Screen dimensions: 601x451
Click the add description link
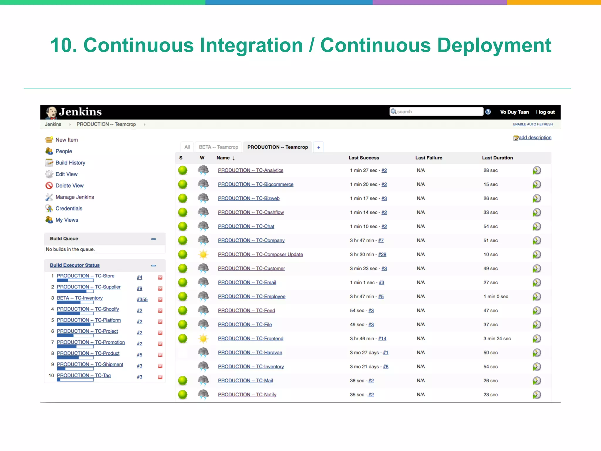(535, 137)
